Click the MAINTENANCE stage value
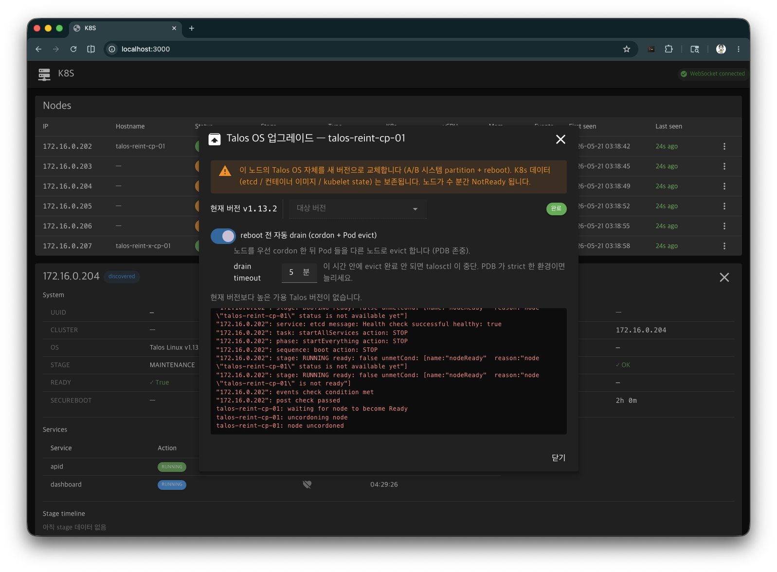 (172, 365)
